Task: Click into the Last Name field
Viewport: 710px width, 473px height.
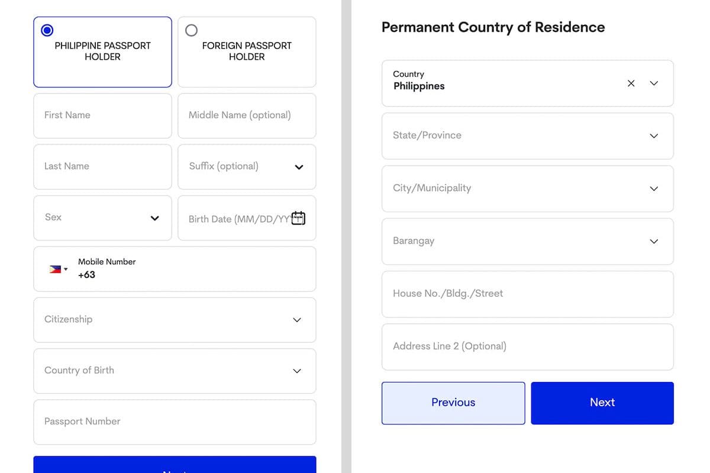Action: coord(102,167)
